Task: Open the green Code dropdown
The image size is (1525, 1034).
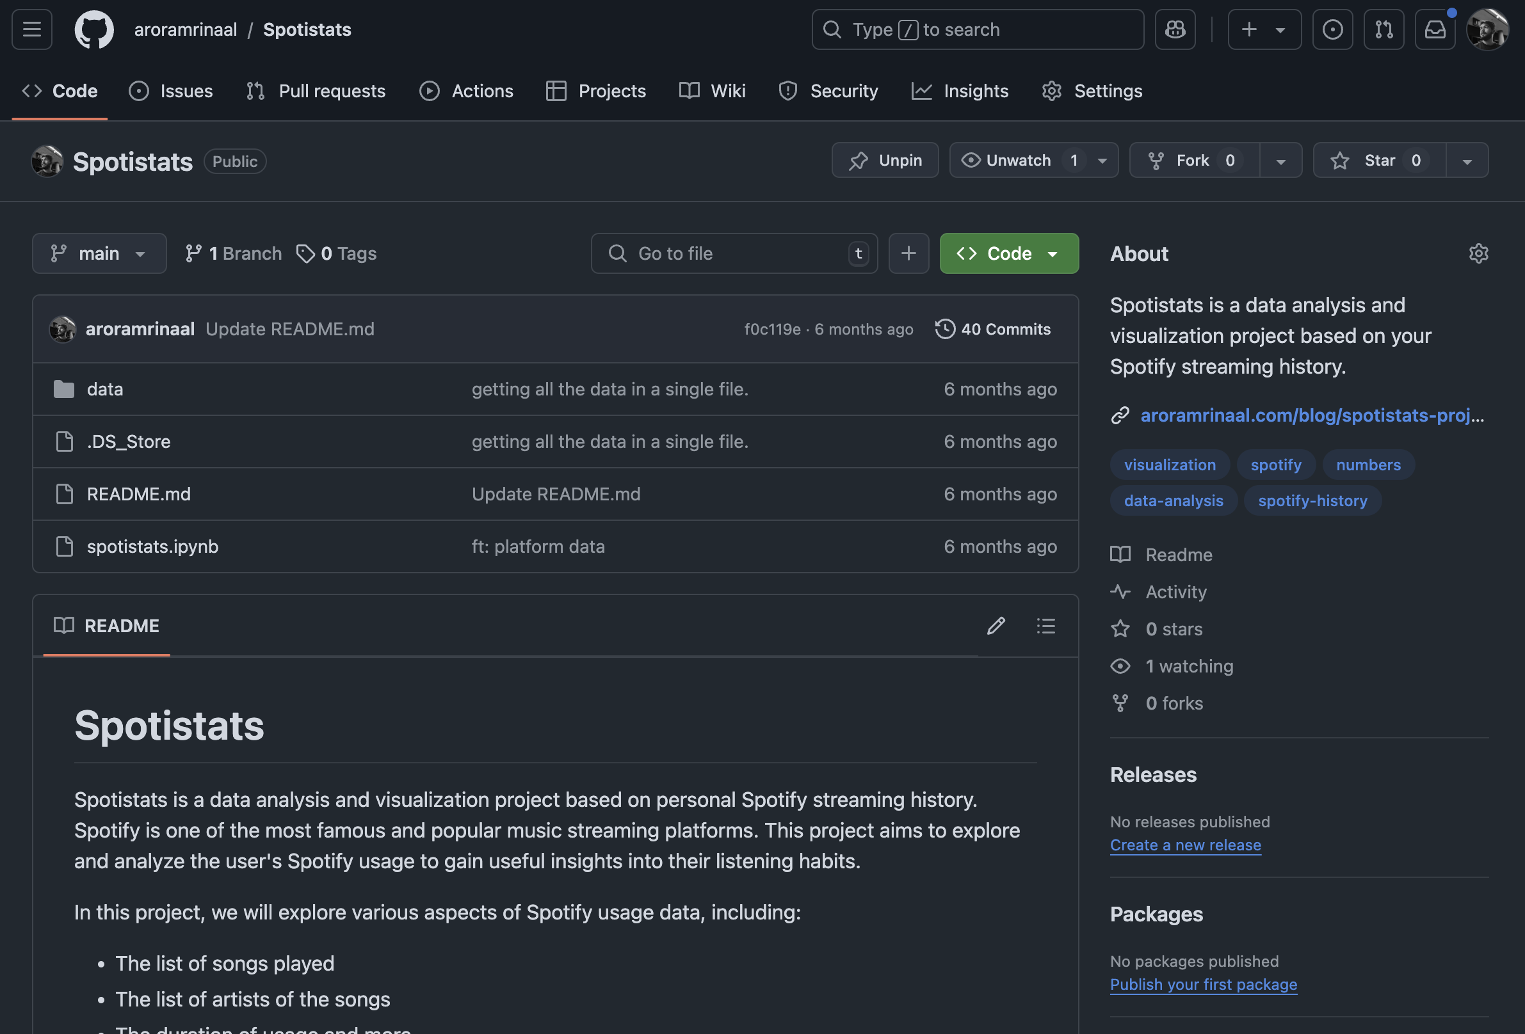Action: coord(1008,253)
